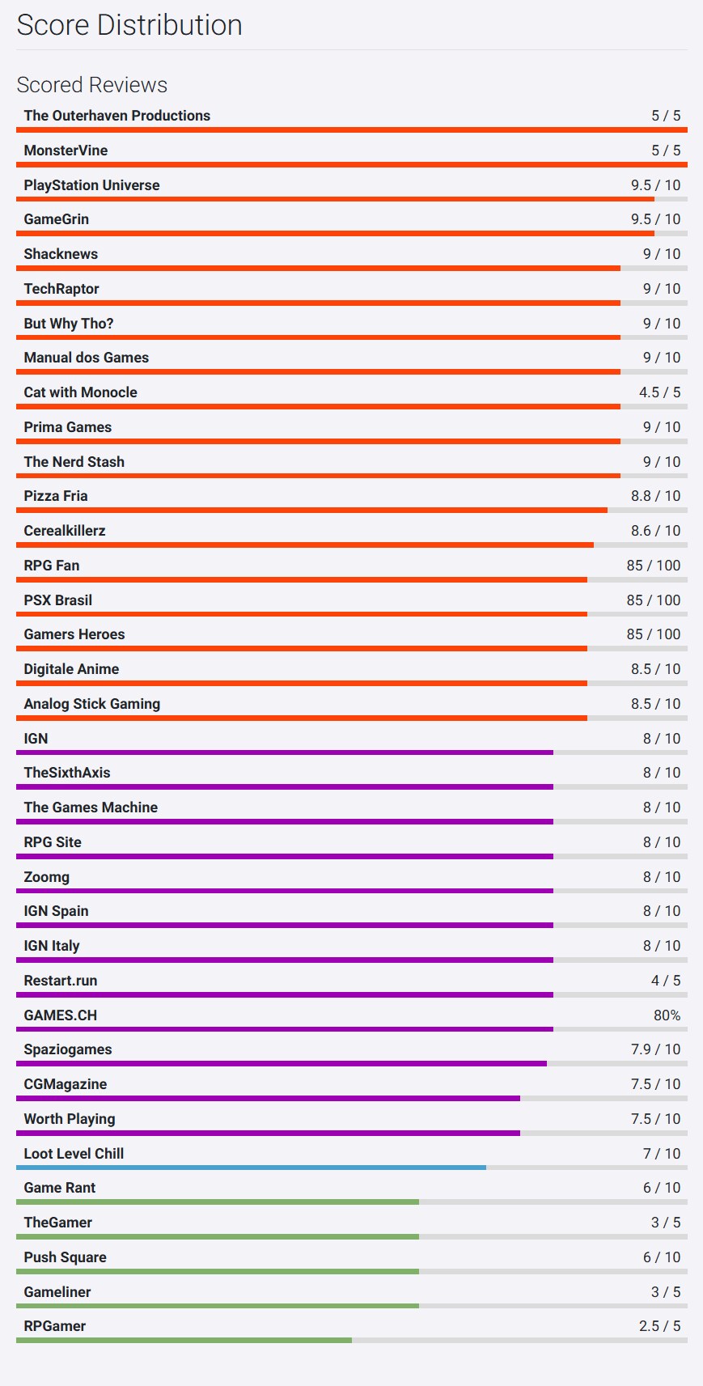Image resolution: width=703 pixels, height=1386 pixels.
Task: Click the 80% score for GAMES.CH
Action: tap(667, 1015)
